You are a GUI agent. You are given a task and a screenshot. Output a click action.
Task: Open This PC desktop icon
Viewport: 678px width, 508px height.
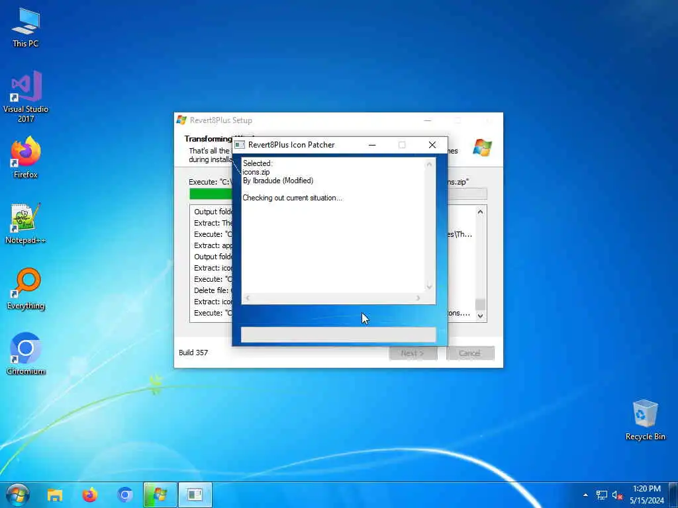click(26, 26)
